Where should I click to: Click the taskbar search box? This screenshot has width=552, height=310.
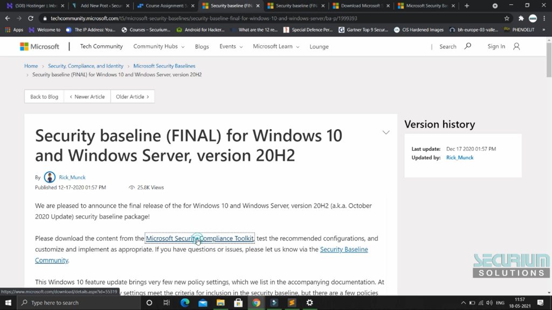tap(79, 302)
